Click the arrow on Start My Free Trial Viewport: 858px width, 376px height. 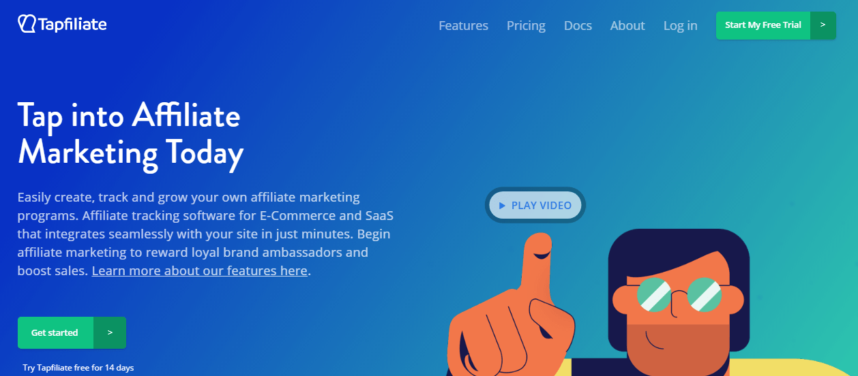tap(823, 25)
